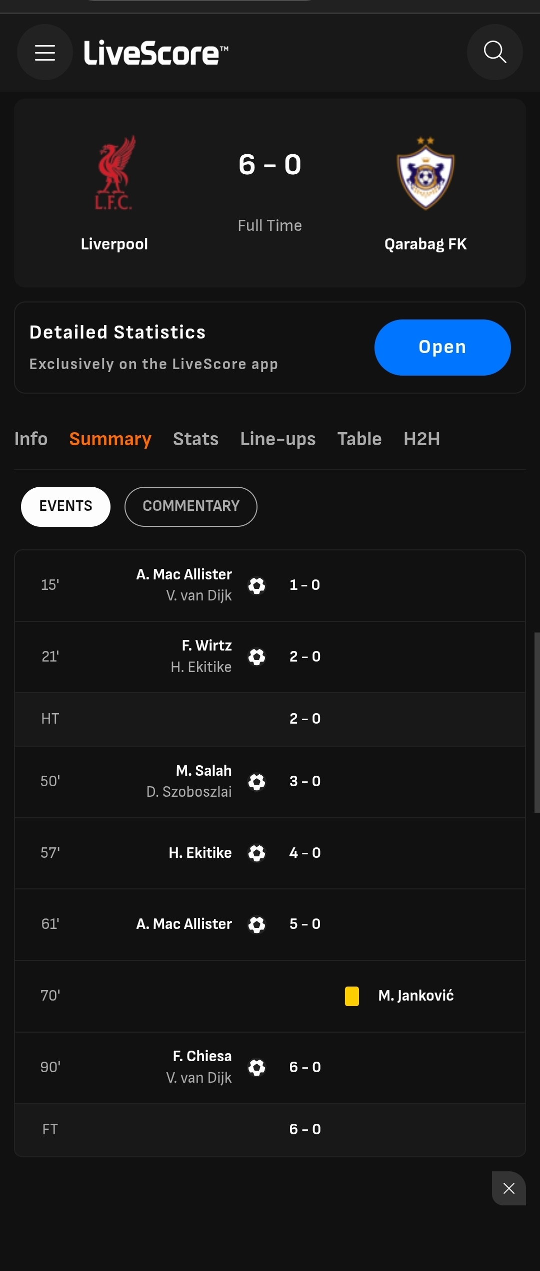Go to the H2H tab

[421, 439]
